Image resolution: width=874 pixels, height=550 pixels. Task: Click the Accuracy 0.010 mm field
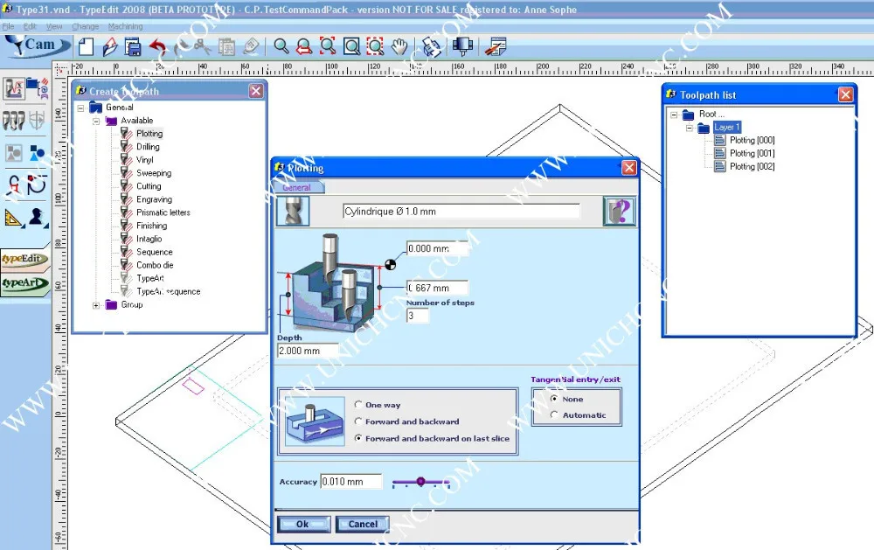pos(351,482)
